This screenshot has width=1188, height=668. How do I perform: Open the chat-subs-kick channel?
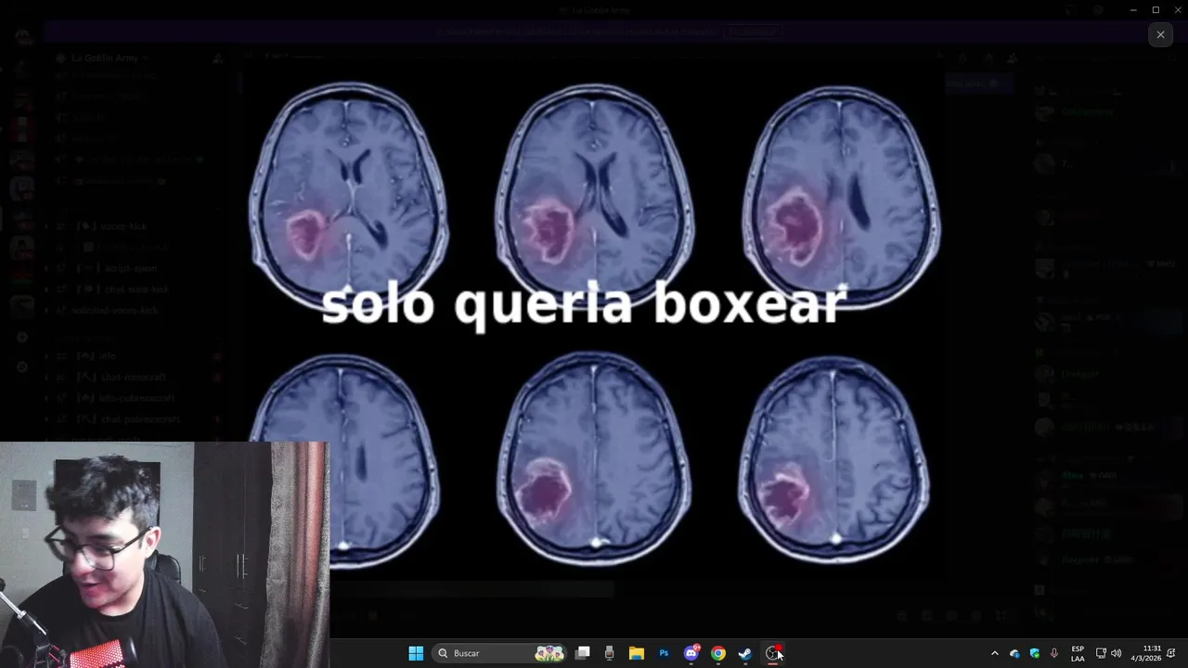(136, 289)
